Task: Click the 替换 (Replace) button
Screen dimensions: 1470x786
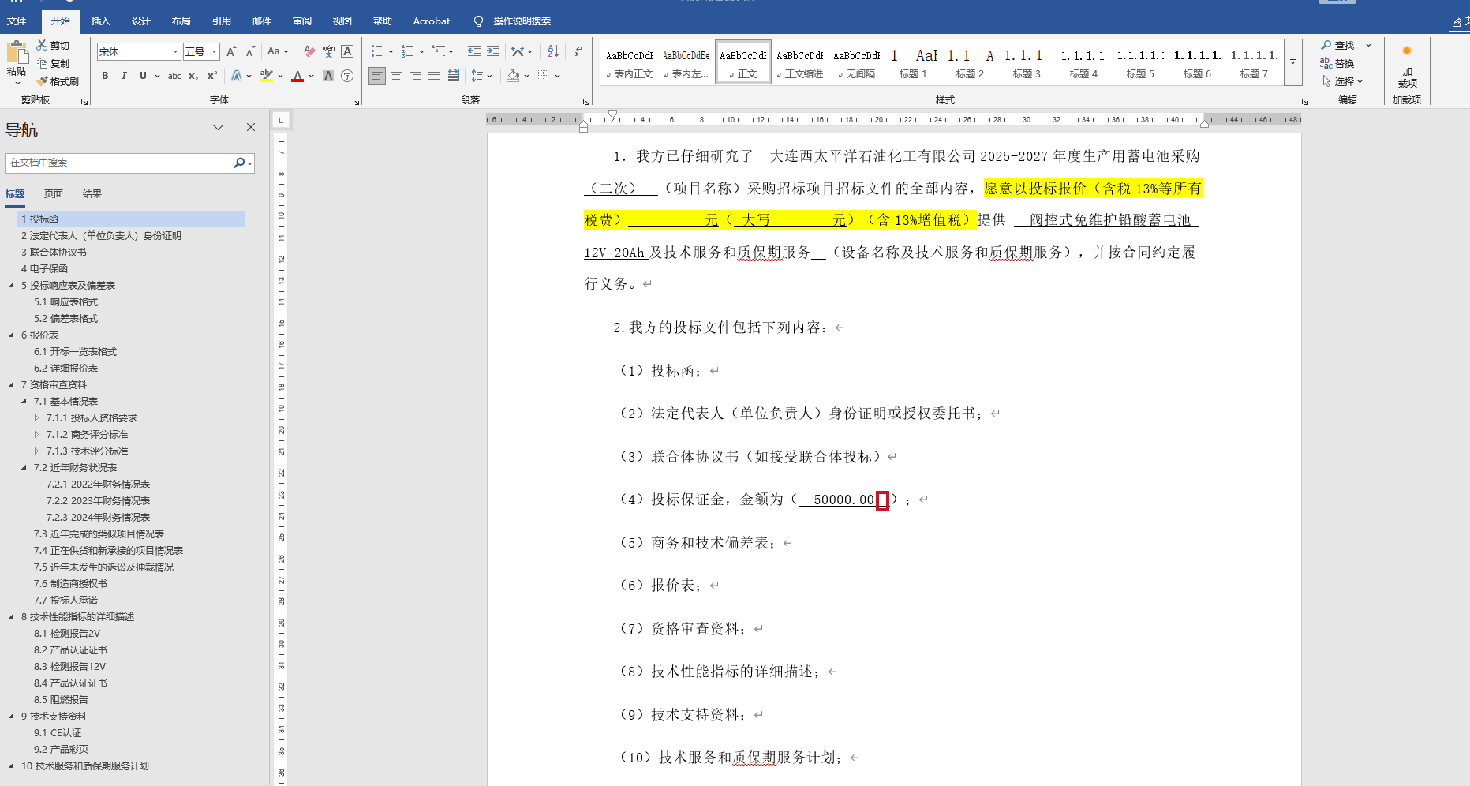Action: 1338,63
